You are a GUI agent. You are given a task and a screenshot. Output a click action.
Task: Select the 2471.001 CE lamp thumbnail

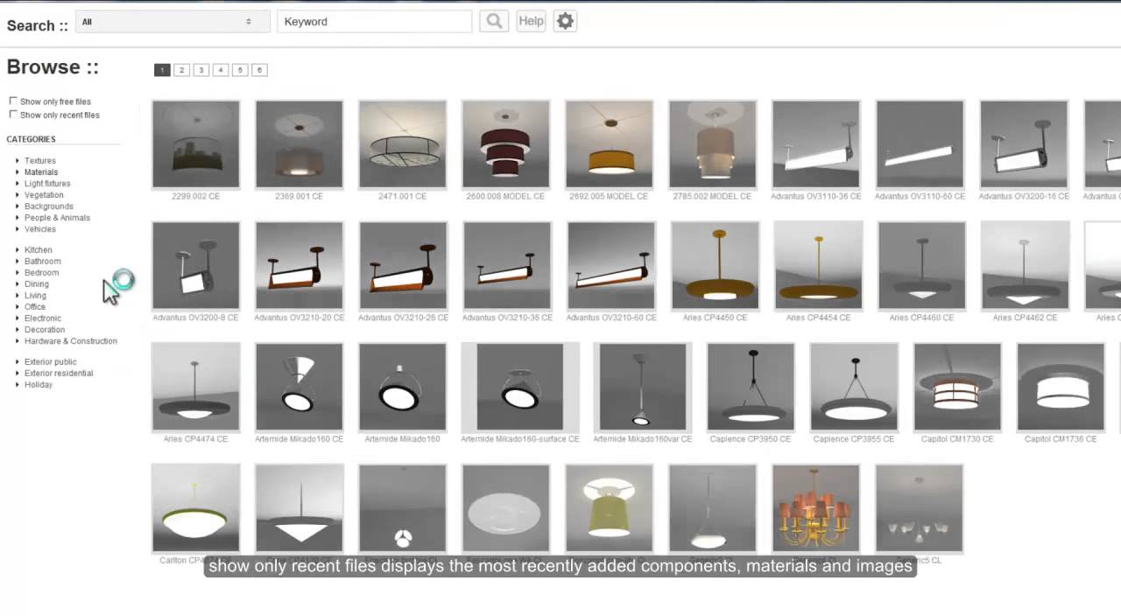point(403,144)
